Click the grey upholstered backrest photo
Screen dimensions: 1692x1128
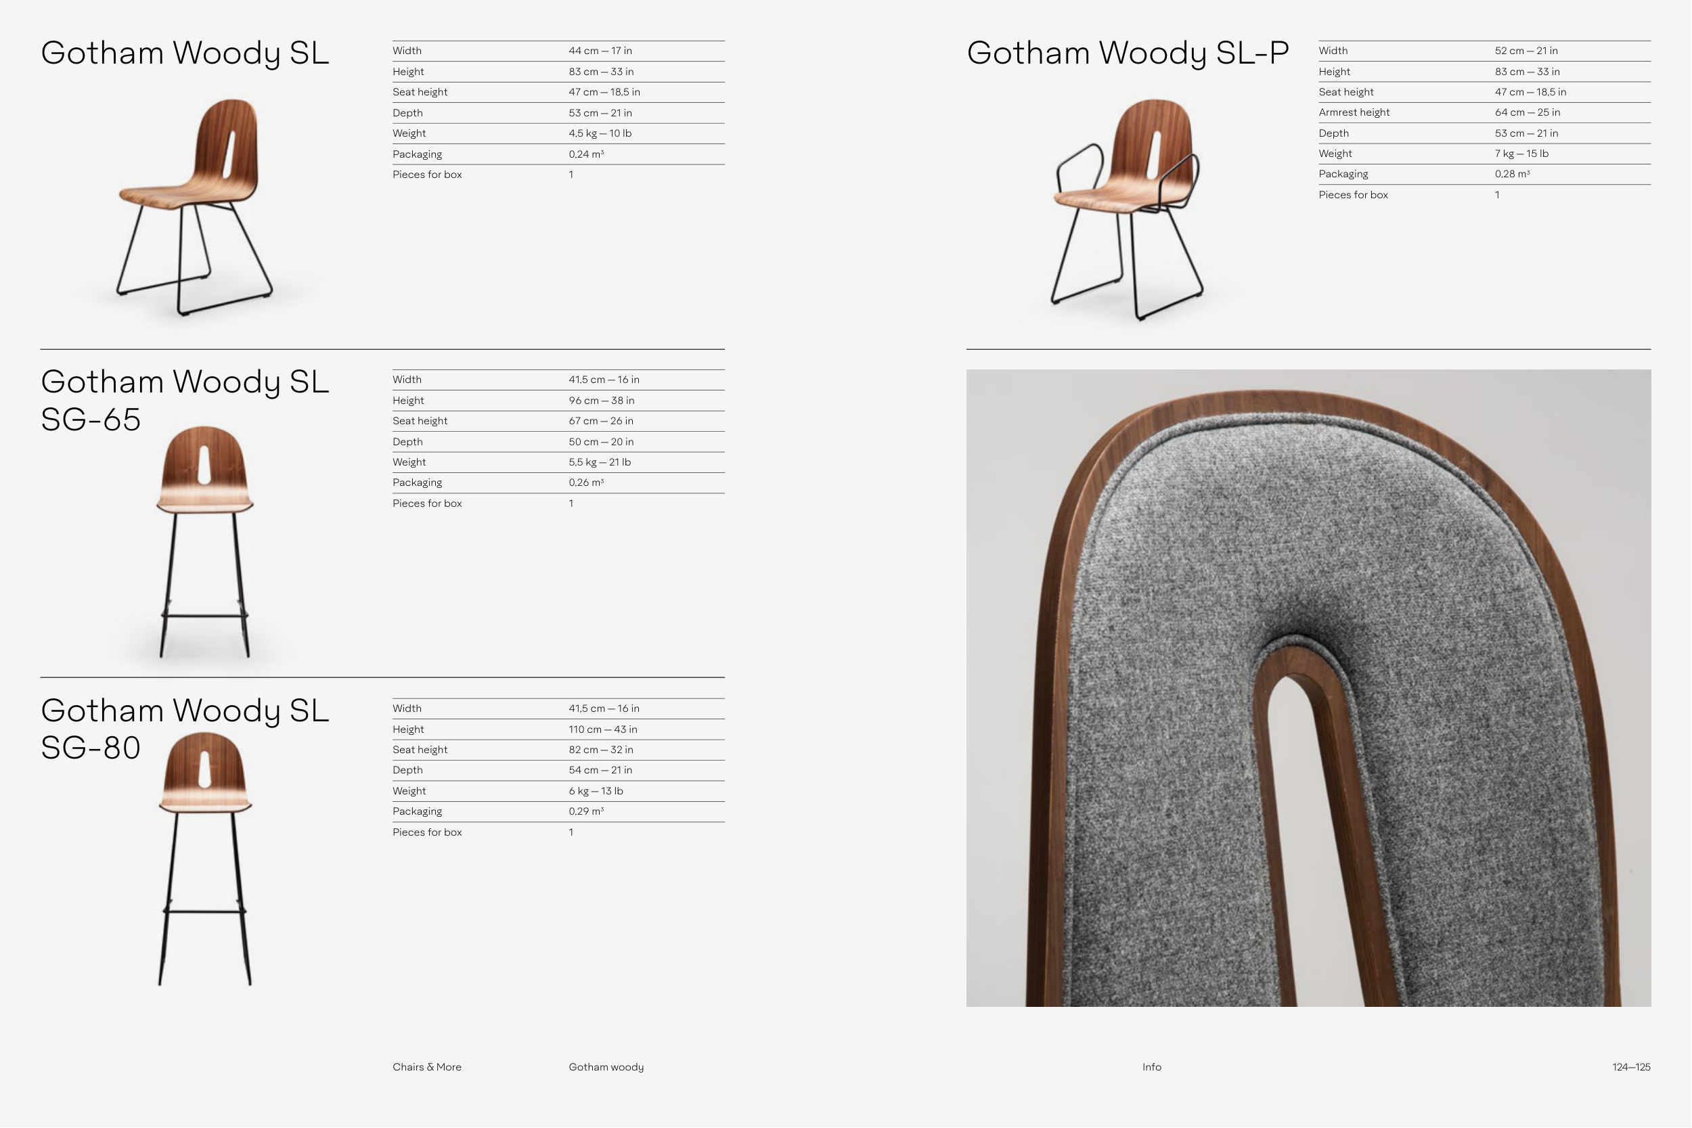click(1308, 687)
